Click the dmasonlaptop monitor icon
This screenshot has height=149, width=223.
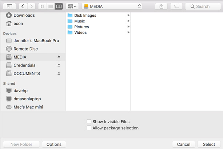pyautogui.click(x=9, y=99)
